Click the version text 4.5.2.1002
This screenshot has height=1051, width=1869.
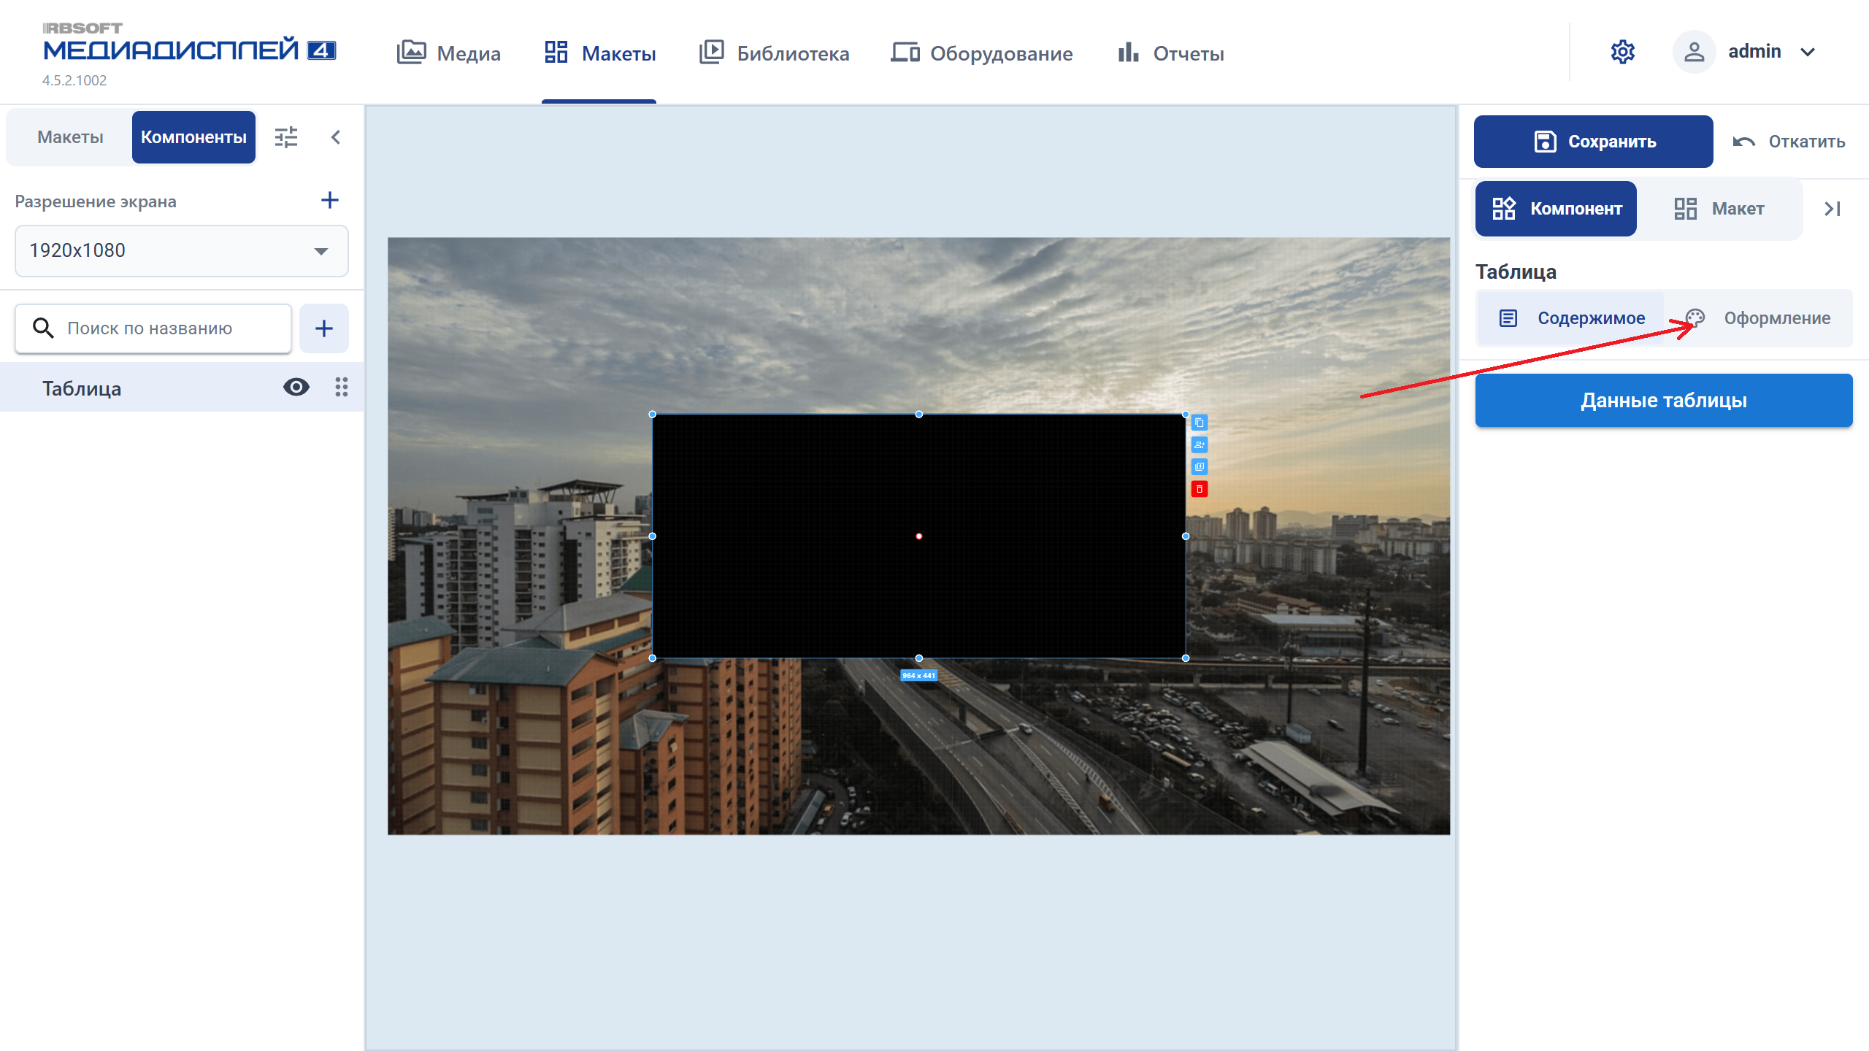pyautogui.click(x=74, y=80)
